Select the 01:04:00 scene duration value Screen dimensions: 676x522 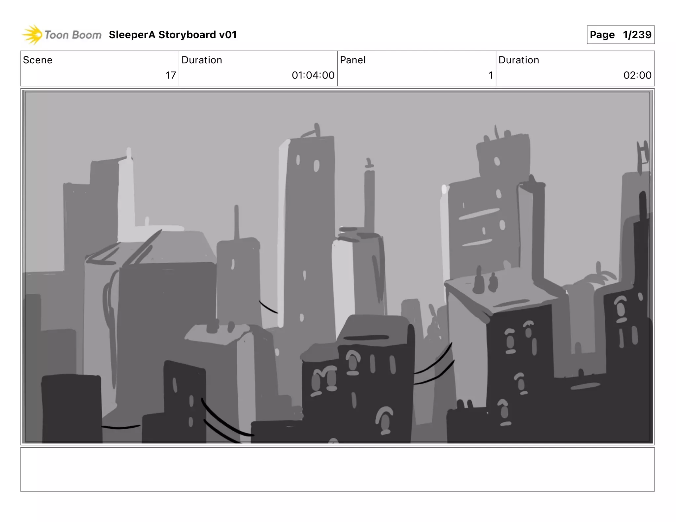click(x=313, y=76)
